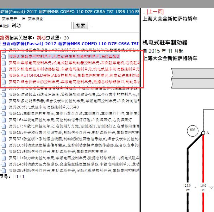Click the page icon next to 页码4 左侧驻车电机 row
214x212 pixels.
[x=4, y=63]
